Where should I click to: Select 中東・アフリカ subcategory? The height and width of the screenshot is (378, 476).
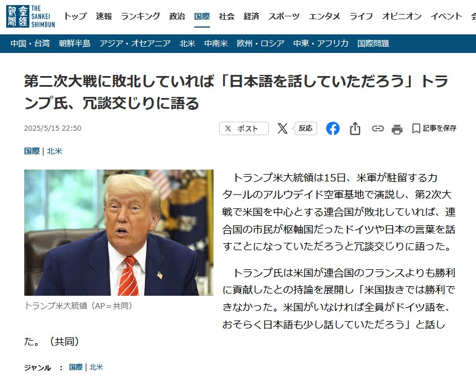pyautogui.click(x=321, y=43)
